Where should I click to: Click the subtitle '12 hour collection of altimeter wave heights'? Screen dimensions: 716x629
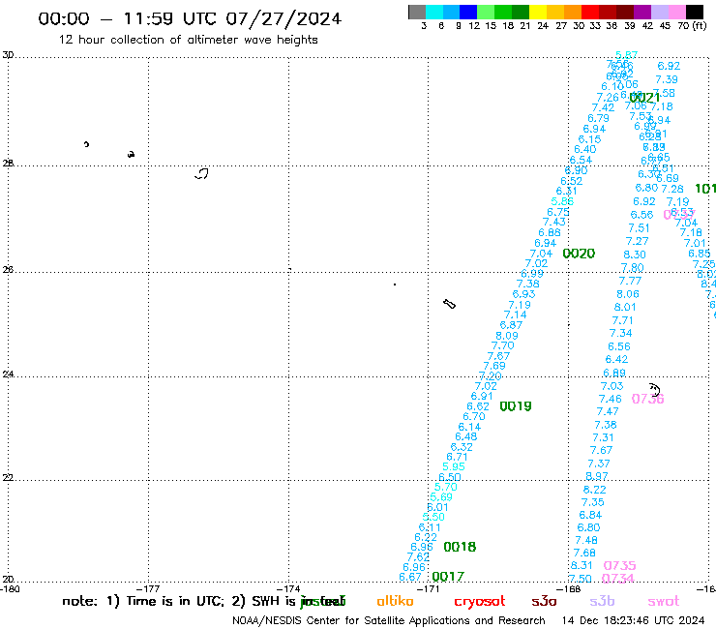[188, 40]
